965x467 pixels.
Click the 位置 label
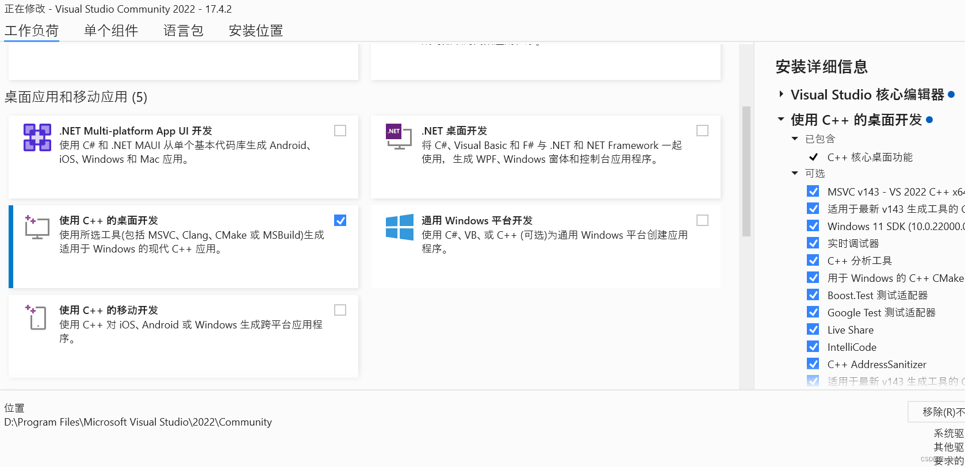coord(14,408)
